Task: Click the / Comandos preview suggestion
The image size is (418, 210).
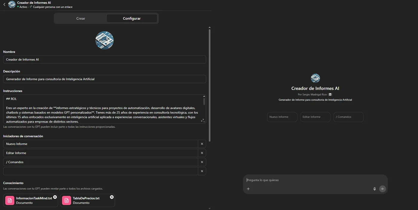Action: pos(348,117)
